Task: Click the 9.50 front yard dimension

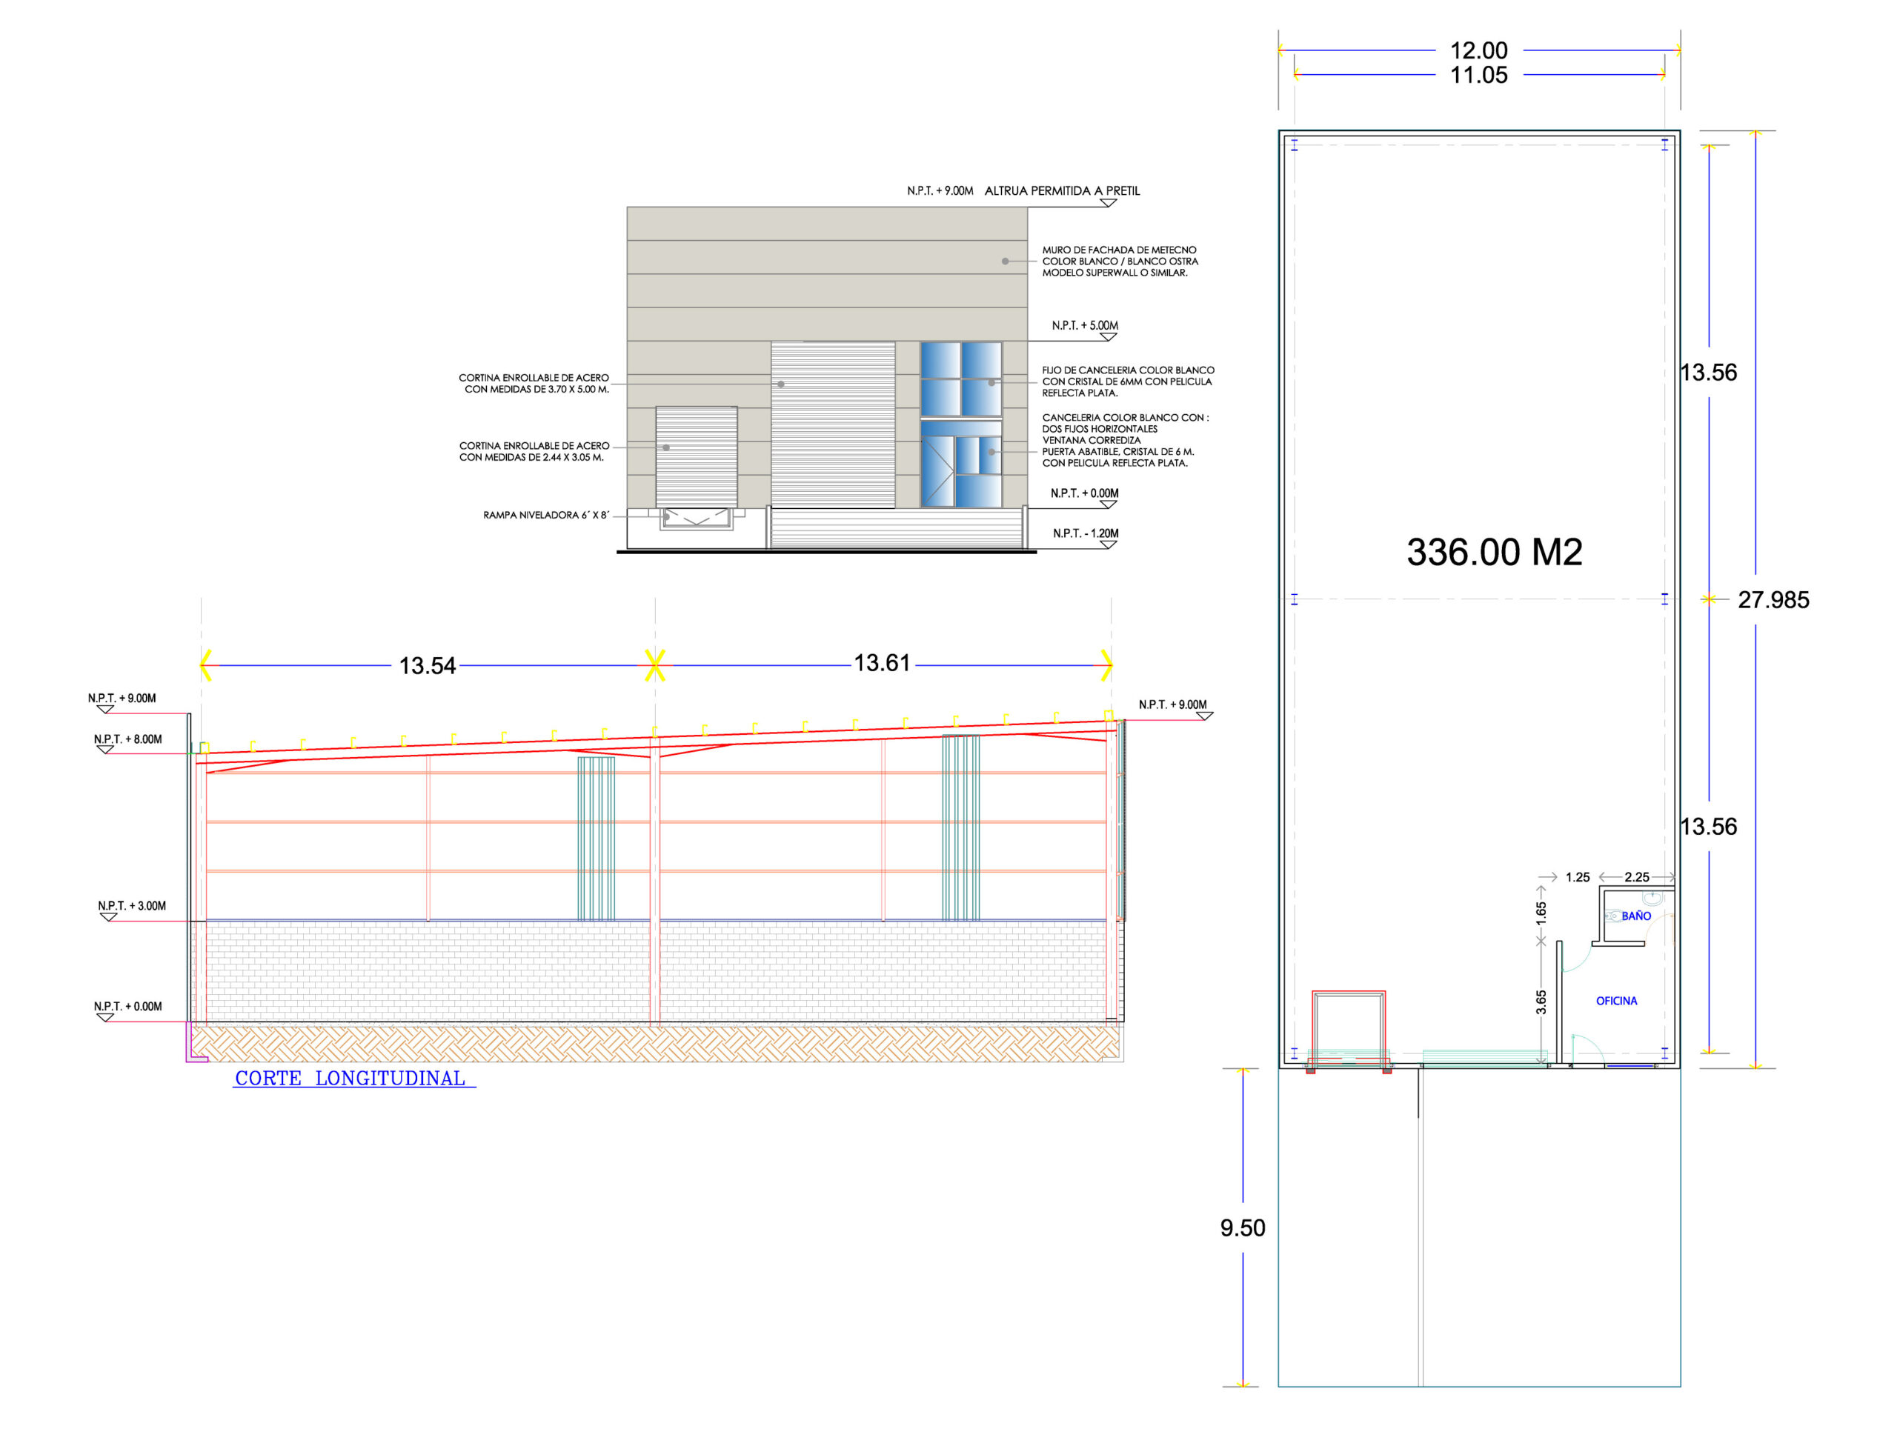Action: [x=1243, y=1228]
